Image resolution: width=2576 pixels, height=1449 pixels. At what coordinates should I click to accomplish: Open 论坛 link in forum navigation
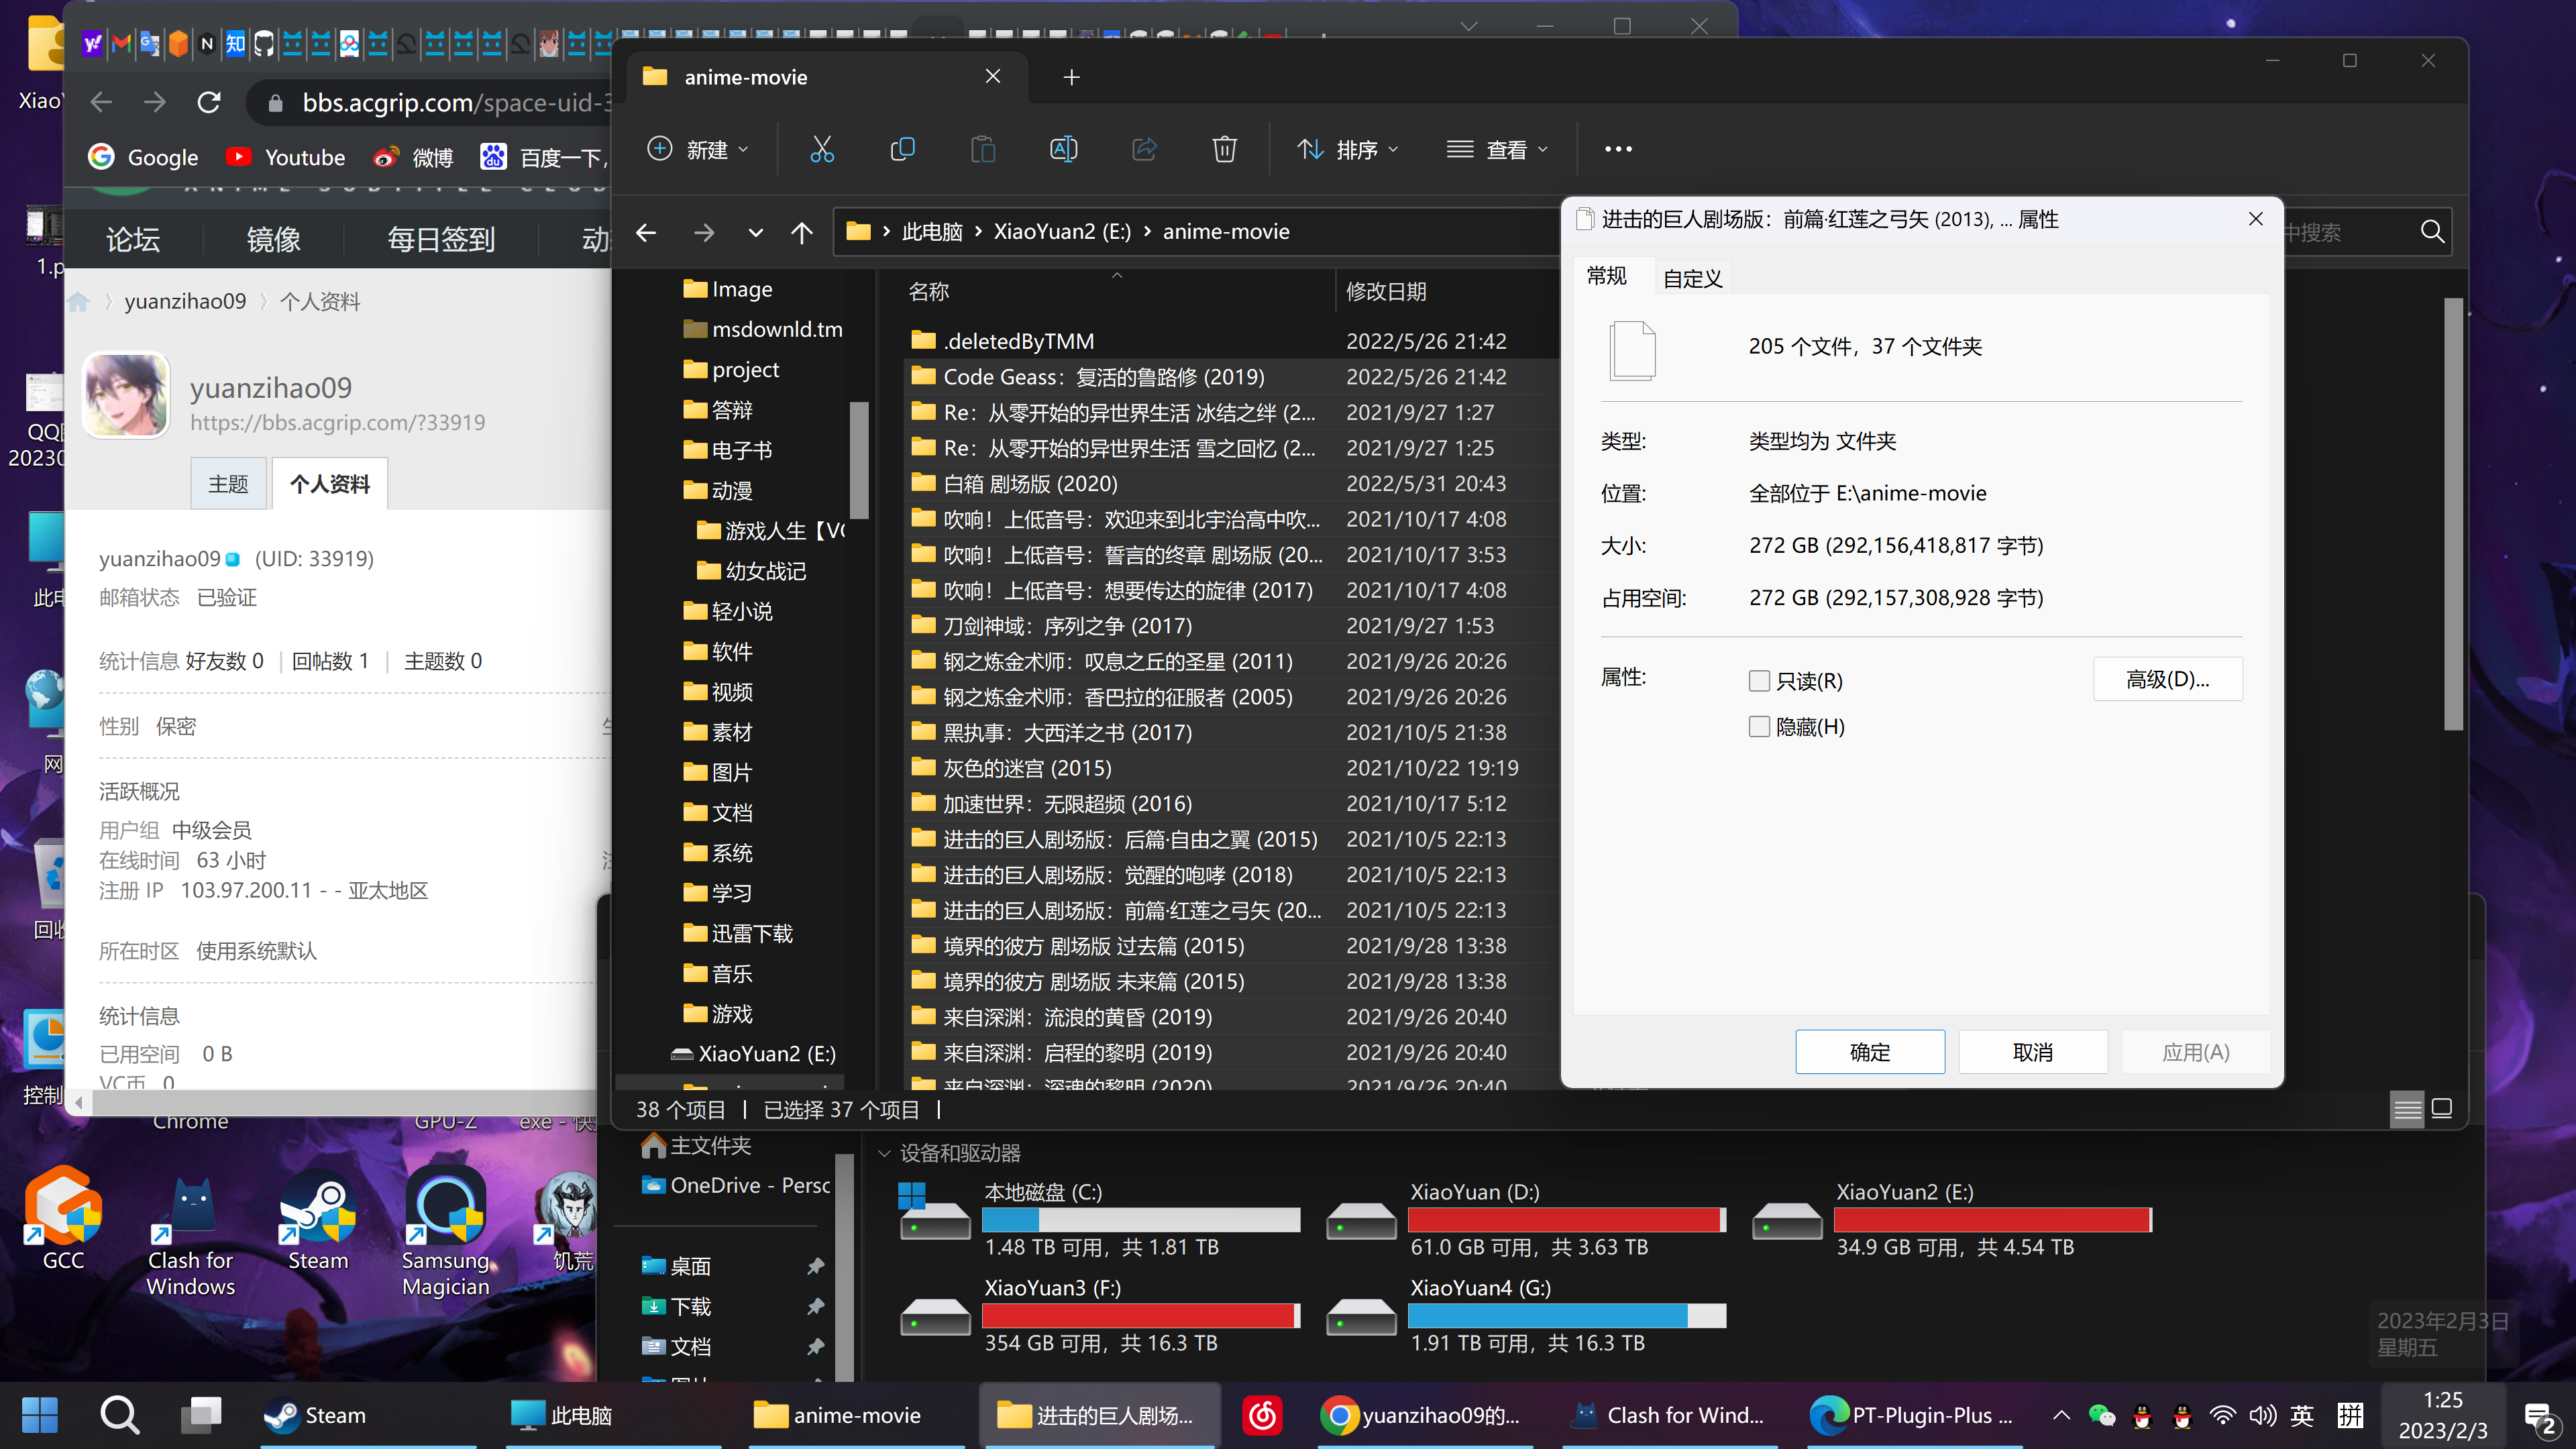133,240
